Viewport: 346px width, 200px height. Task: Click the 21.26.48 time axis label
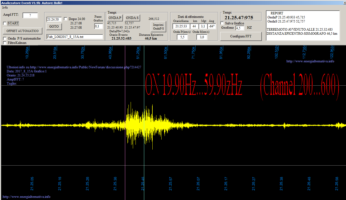click(x=309, y=183)
